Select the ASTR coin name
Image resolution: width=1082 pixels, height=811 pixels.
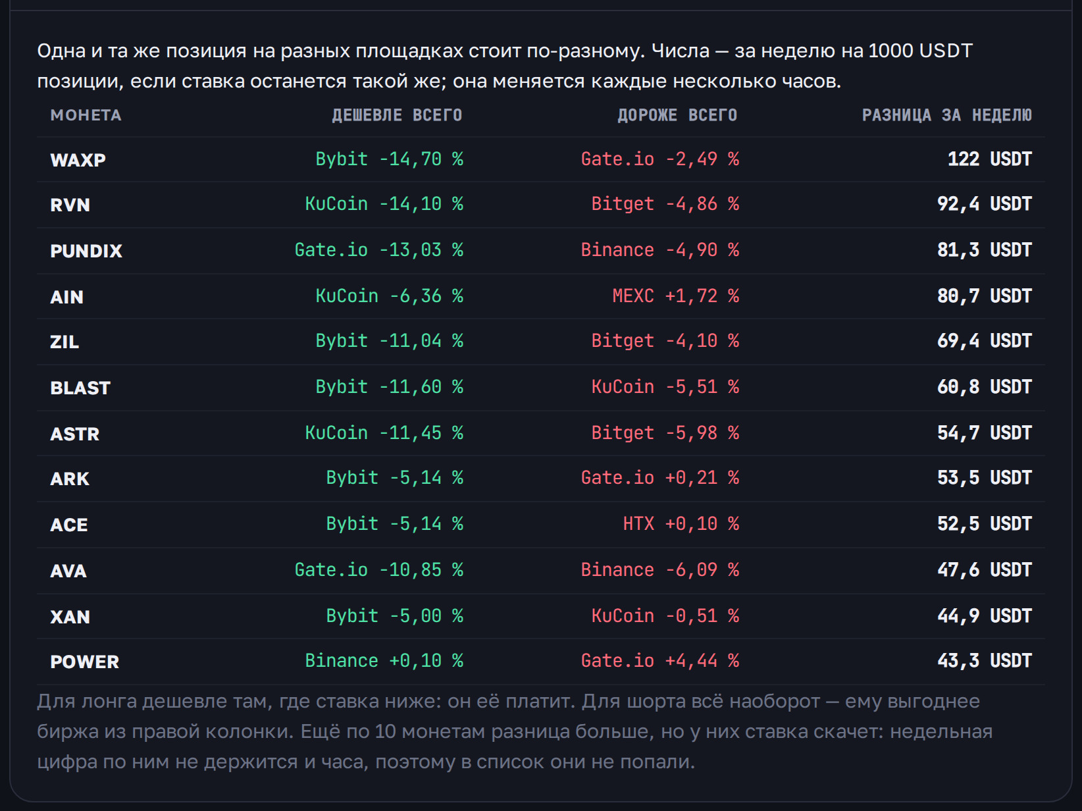point(75,434)
